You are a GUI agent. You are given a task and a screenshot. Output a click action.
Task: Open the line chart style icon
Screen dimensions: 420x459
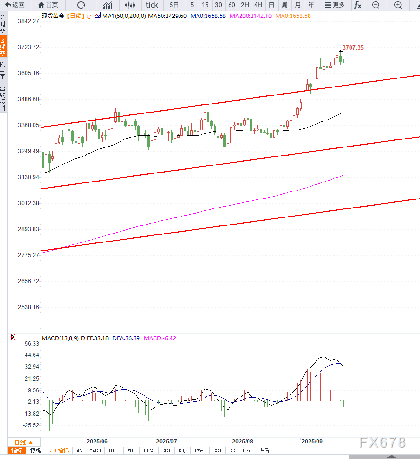tap(108, 5)
